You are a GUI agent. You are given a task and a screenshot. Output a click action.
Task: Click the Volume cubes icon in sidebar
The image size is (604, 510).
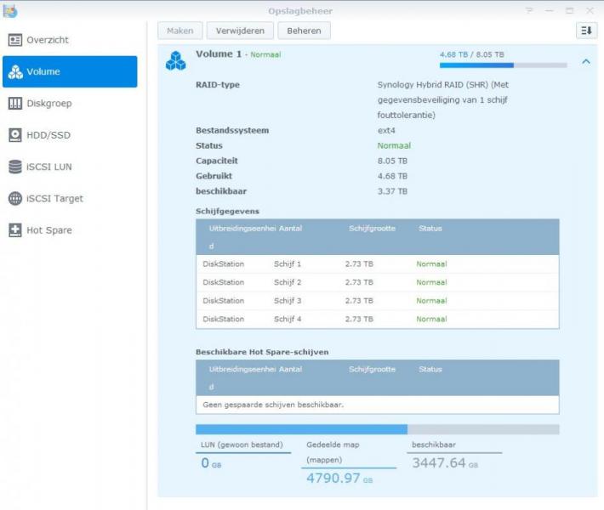tap(15, 72)
